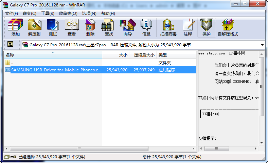Select SAMSUNG_USB_Driver_for_Mobile_Phones file row

point(100,70)
